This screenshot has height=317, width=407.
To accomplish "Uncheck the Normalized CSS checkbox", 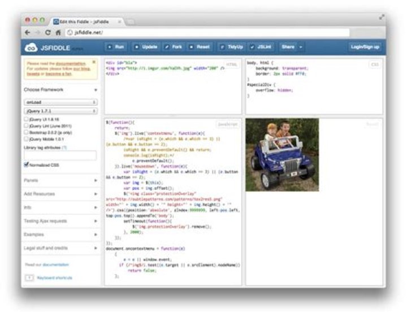I will [x=26, y=165].
